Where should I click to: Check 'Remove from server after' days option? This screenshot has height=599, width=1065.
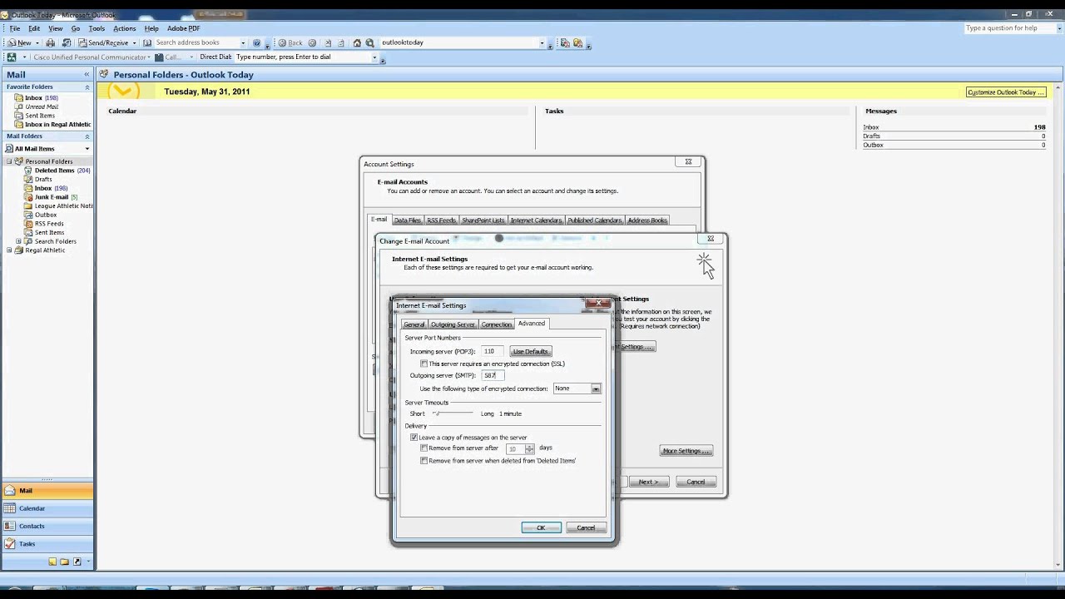coord(424,448)
